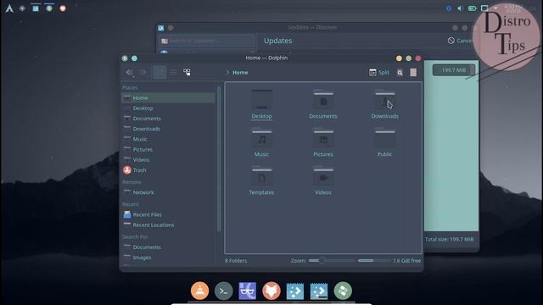Go back with Dolphin's back arrow
Image resolution: width=543 pixels, height=305 pixels.
(130, 72)
